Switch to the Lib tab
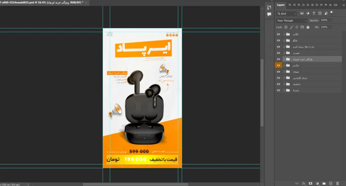 tap(335, 5)
